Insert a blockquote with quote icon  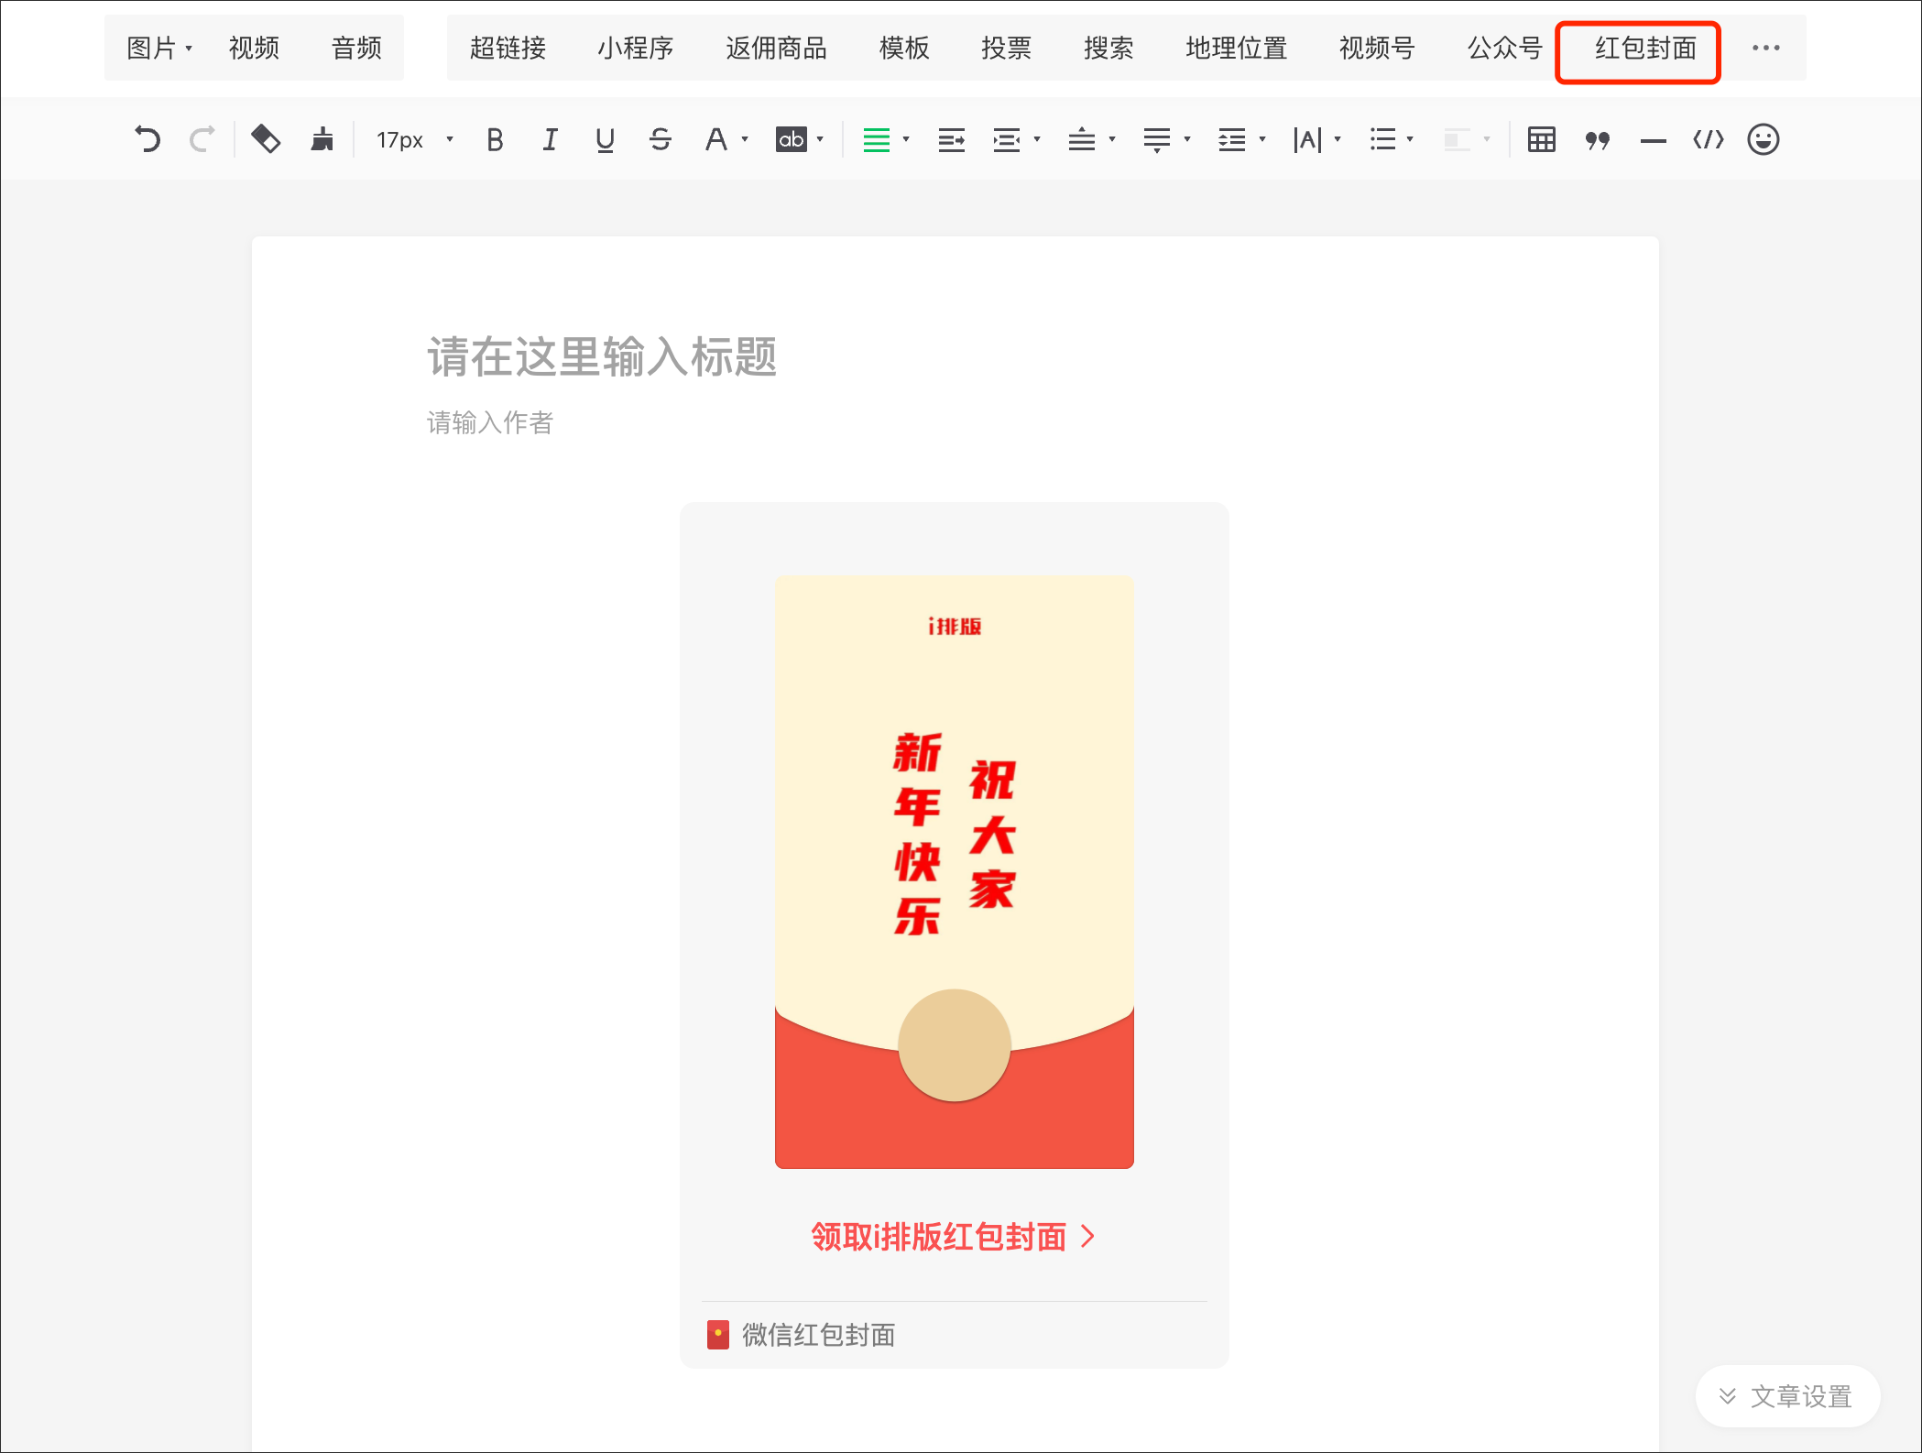click(1597, 139)
